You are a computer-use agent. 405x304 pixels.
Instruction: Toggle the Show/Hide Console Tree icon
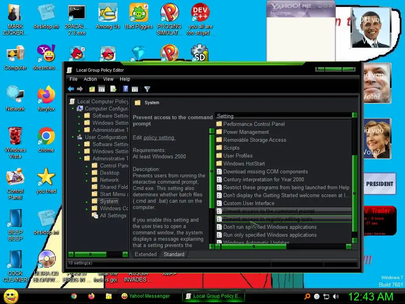pyautogui.click(x=102, y=89)
